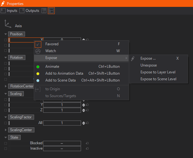Screen dimensions: 193x158
Task: Collapse the Position section
Action: coord(6,34)
